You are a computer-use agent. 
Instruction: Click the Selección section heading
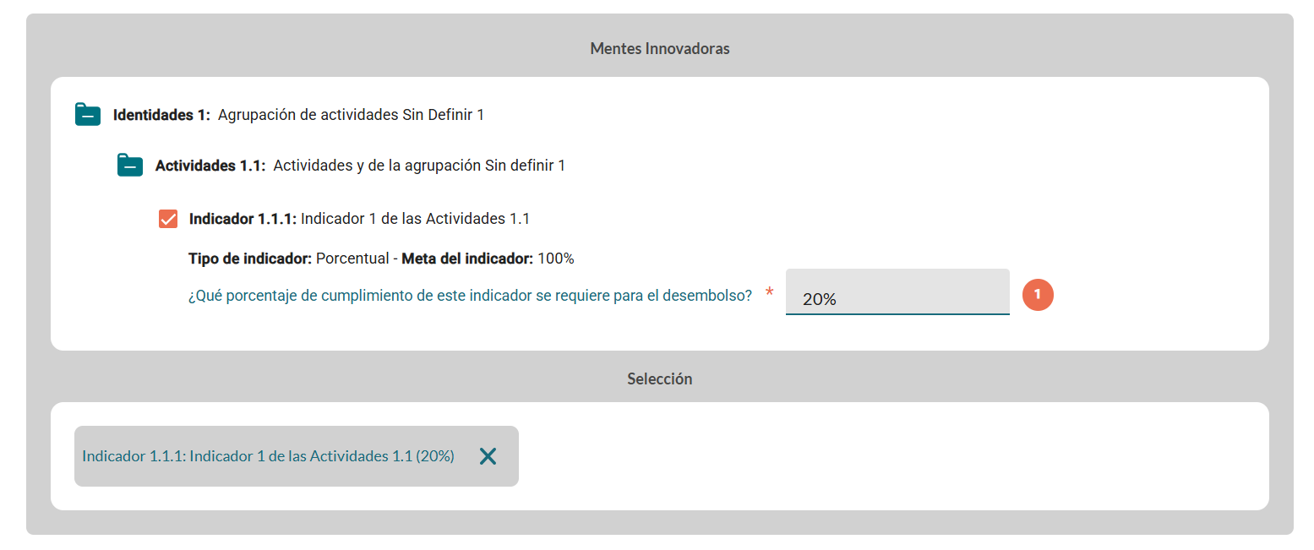coord(659,379)
